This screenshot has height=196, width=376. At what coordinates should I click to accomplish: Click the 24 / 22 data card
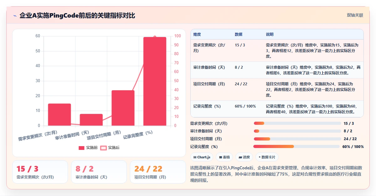[x=158, y=172]
